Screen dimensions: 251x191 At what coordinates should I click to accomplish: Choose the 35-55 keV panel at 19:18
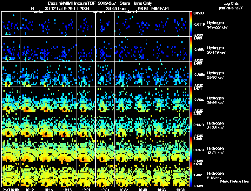tap(67, 99)
